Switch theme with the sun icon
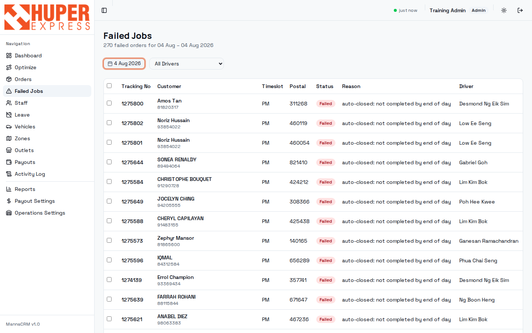This screenshot has width=532, height=333. pos(504,10)
